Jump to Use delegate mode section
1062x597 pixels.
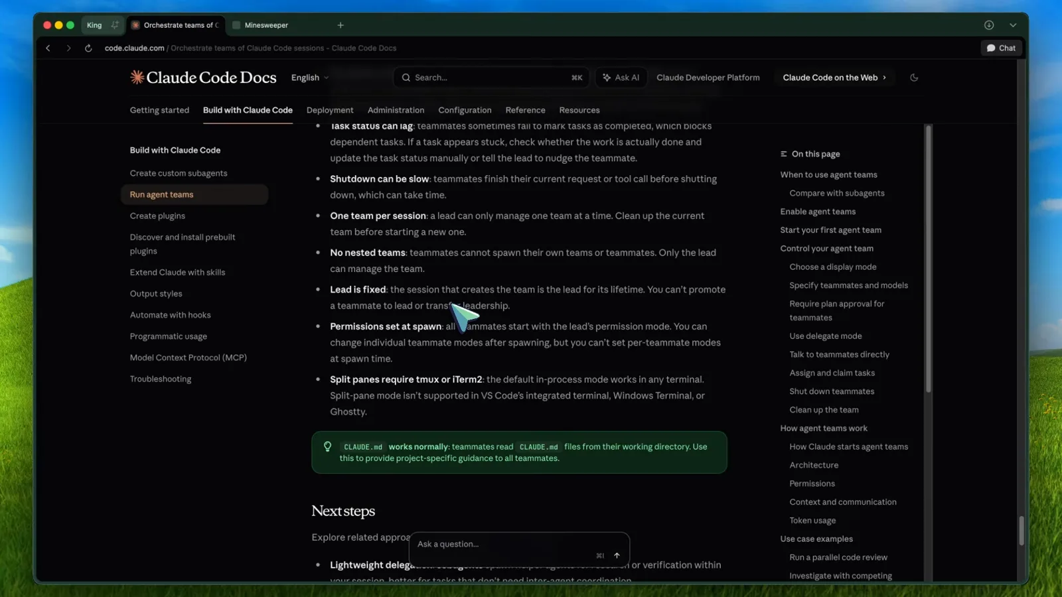825,336
